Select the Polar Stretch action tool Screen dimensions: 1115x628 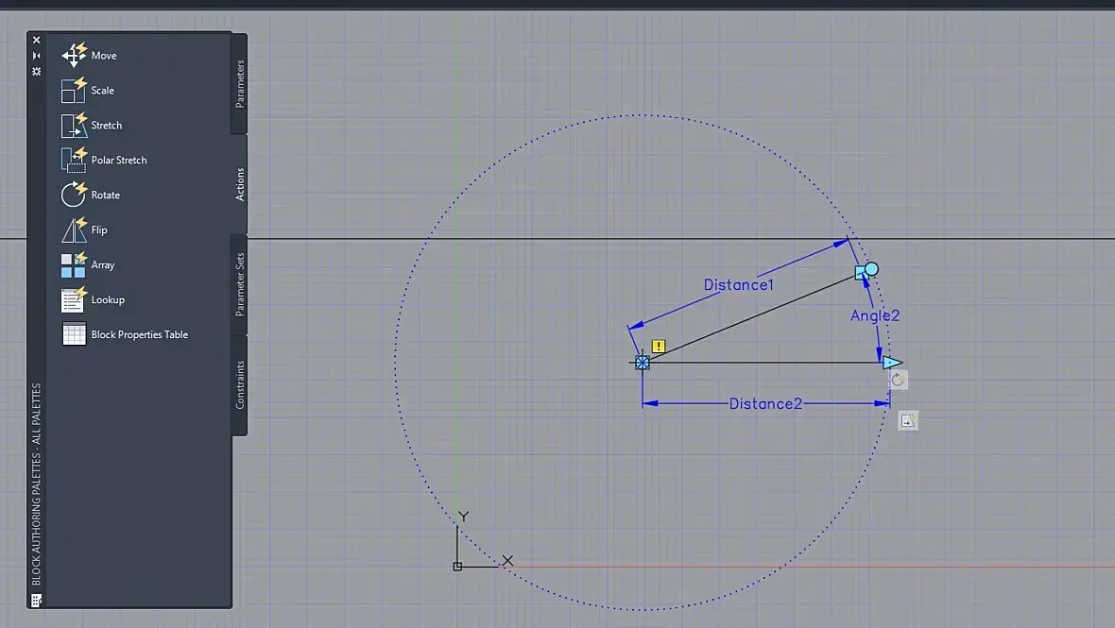104,160
